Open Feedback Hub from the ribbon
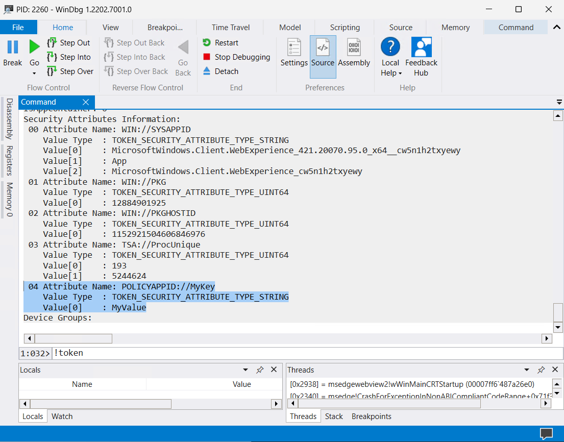 coord(421,47)
